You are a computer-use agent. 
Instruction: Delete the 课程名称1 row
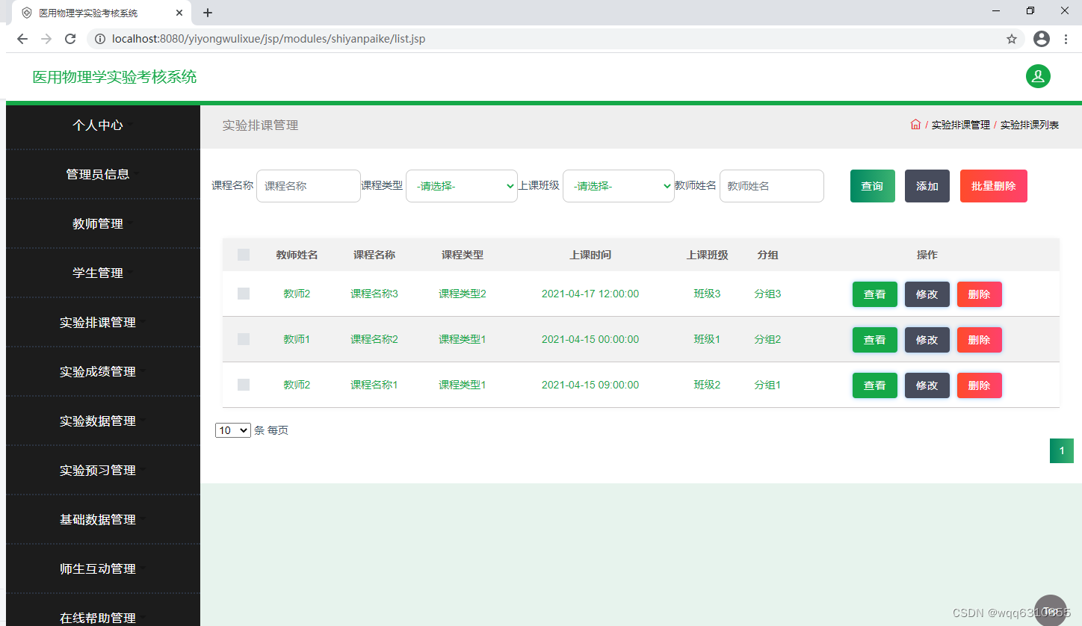(980, 385)
